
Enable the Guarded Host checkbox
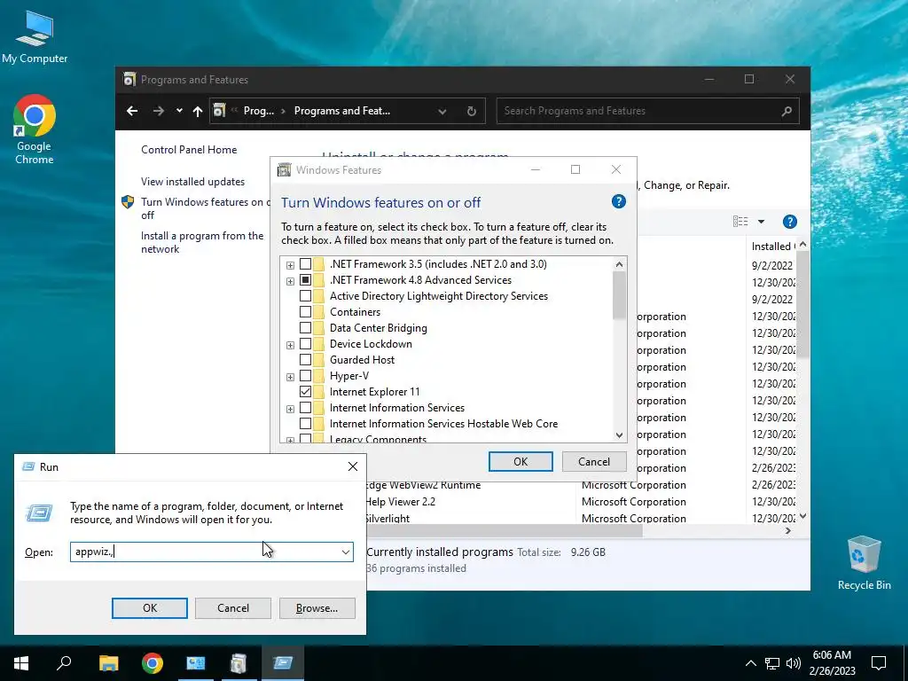pos(305,360)
